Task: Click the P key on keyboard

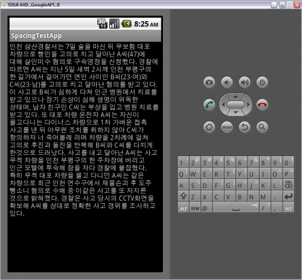Action: tap(288, 173)
